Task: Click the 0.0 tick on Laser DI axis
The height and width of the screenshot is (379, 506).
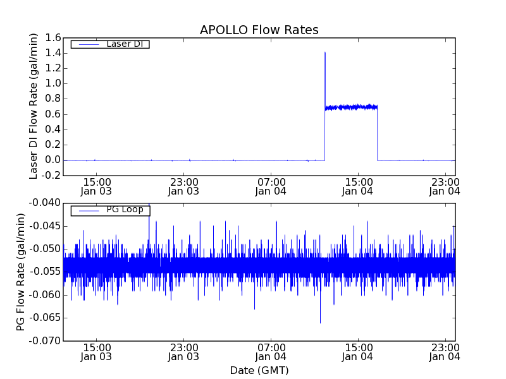Action: [x=53, y=160]
